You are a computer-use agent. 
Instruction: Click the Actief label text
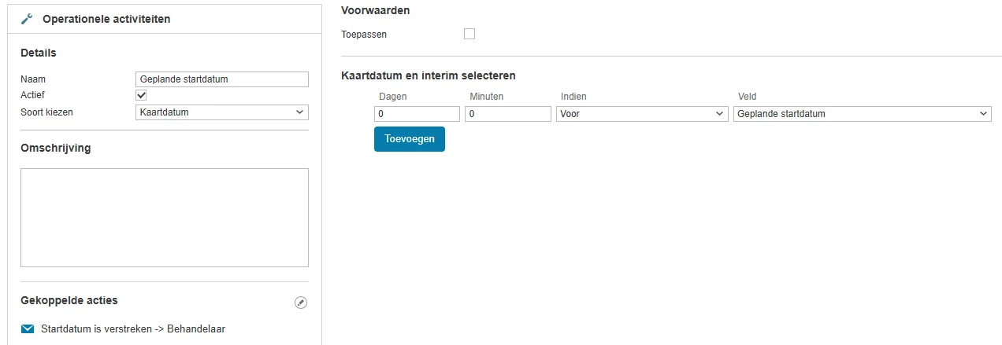coord(33,95)
